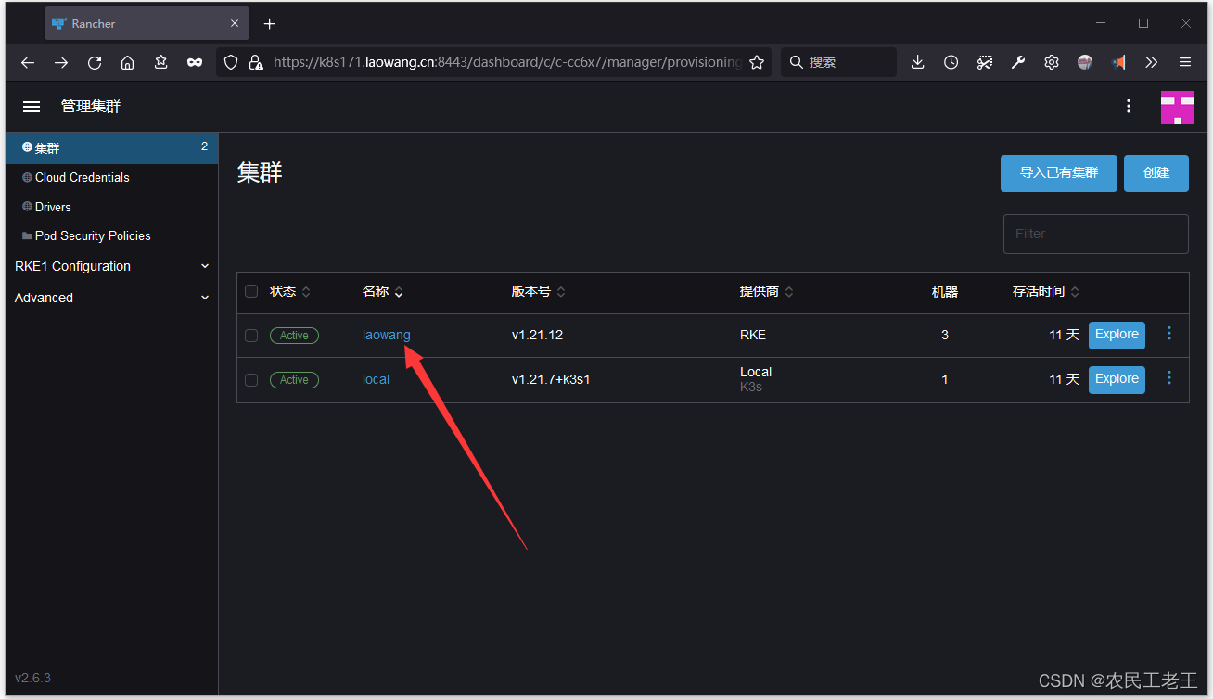The height and width of the screenshot is (699, 1213).
Task: Check the select-all checkbox in the table header
Action: coord(251,290)
